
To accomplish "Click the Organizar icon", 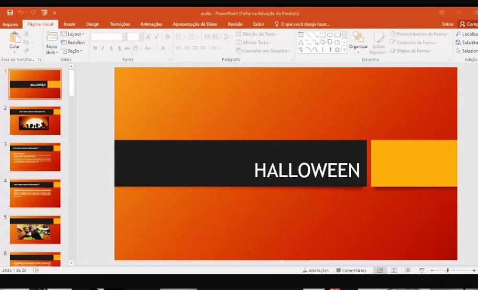I will tap(358, 38).
